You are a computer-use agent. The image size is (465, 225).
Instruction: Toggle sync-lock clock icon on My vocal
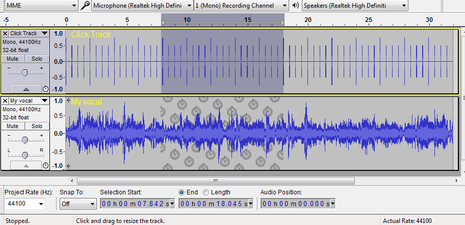(x=45, y=165)
